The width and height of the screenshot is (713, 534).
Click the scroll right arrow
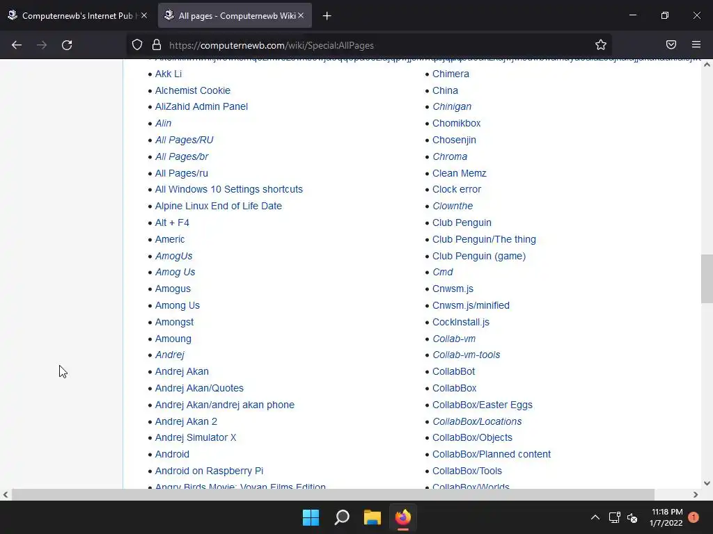pyautogui.click(x=696, y=494)
